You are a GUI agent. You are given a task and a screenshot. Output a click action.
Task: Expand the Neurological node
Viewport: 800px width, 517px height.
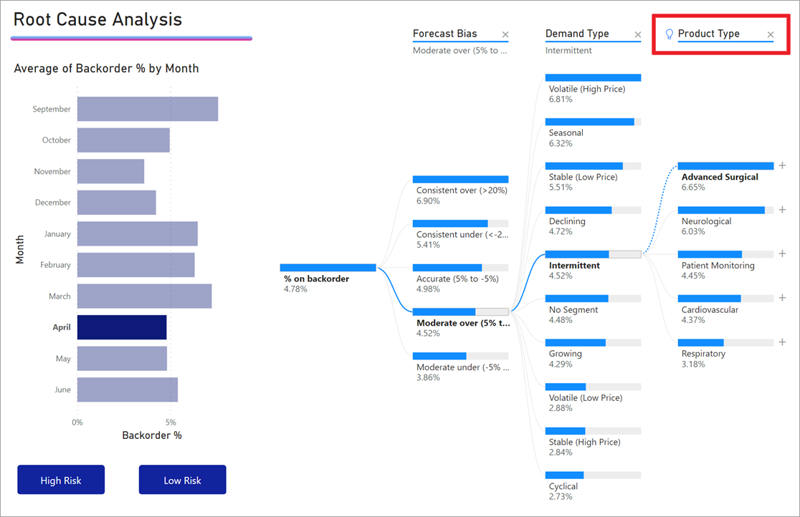(x=783, y=209)
